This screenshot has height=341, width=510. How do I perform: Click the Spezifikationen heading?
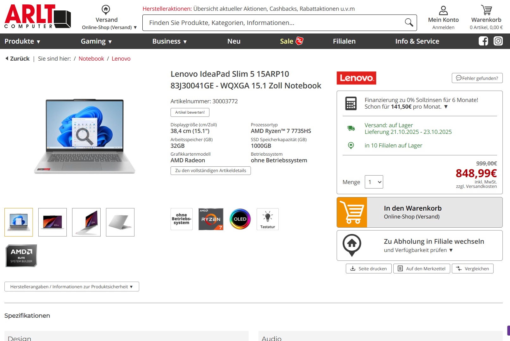coord(27,316)
